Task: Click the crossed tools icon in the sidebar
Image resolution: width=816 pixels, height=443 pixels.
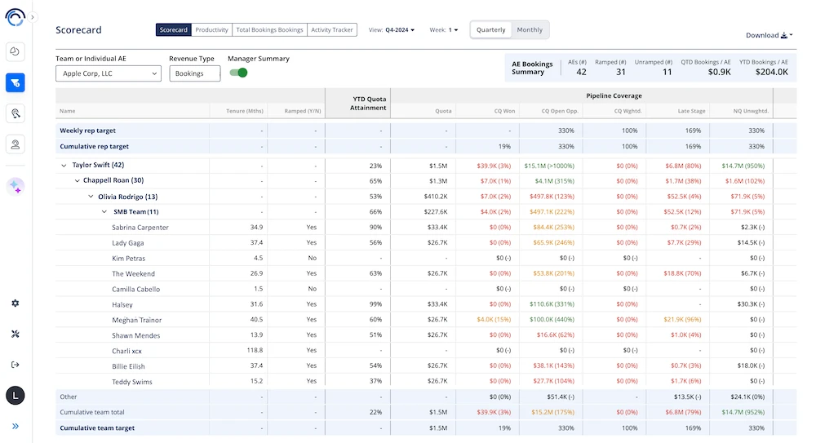Action: (x=16, y=334)
